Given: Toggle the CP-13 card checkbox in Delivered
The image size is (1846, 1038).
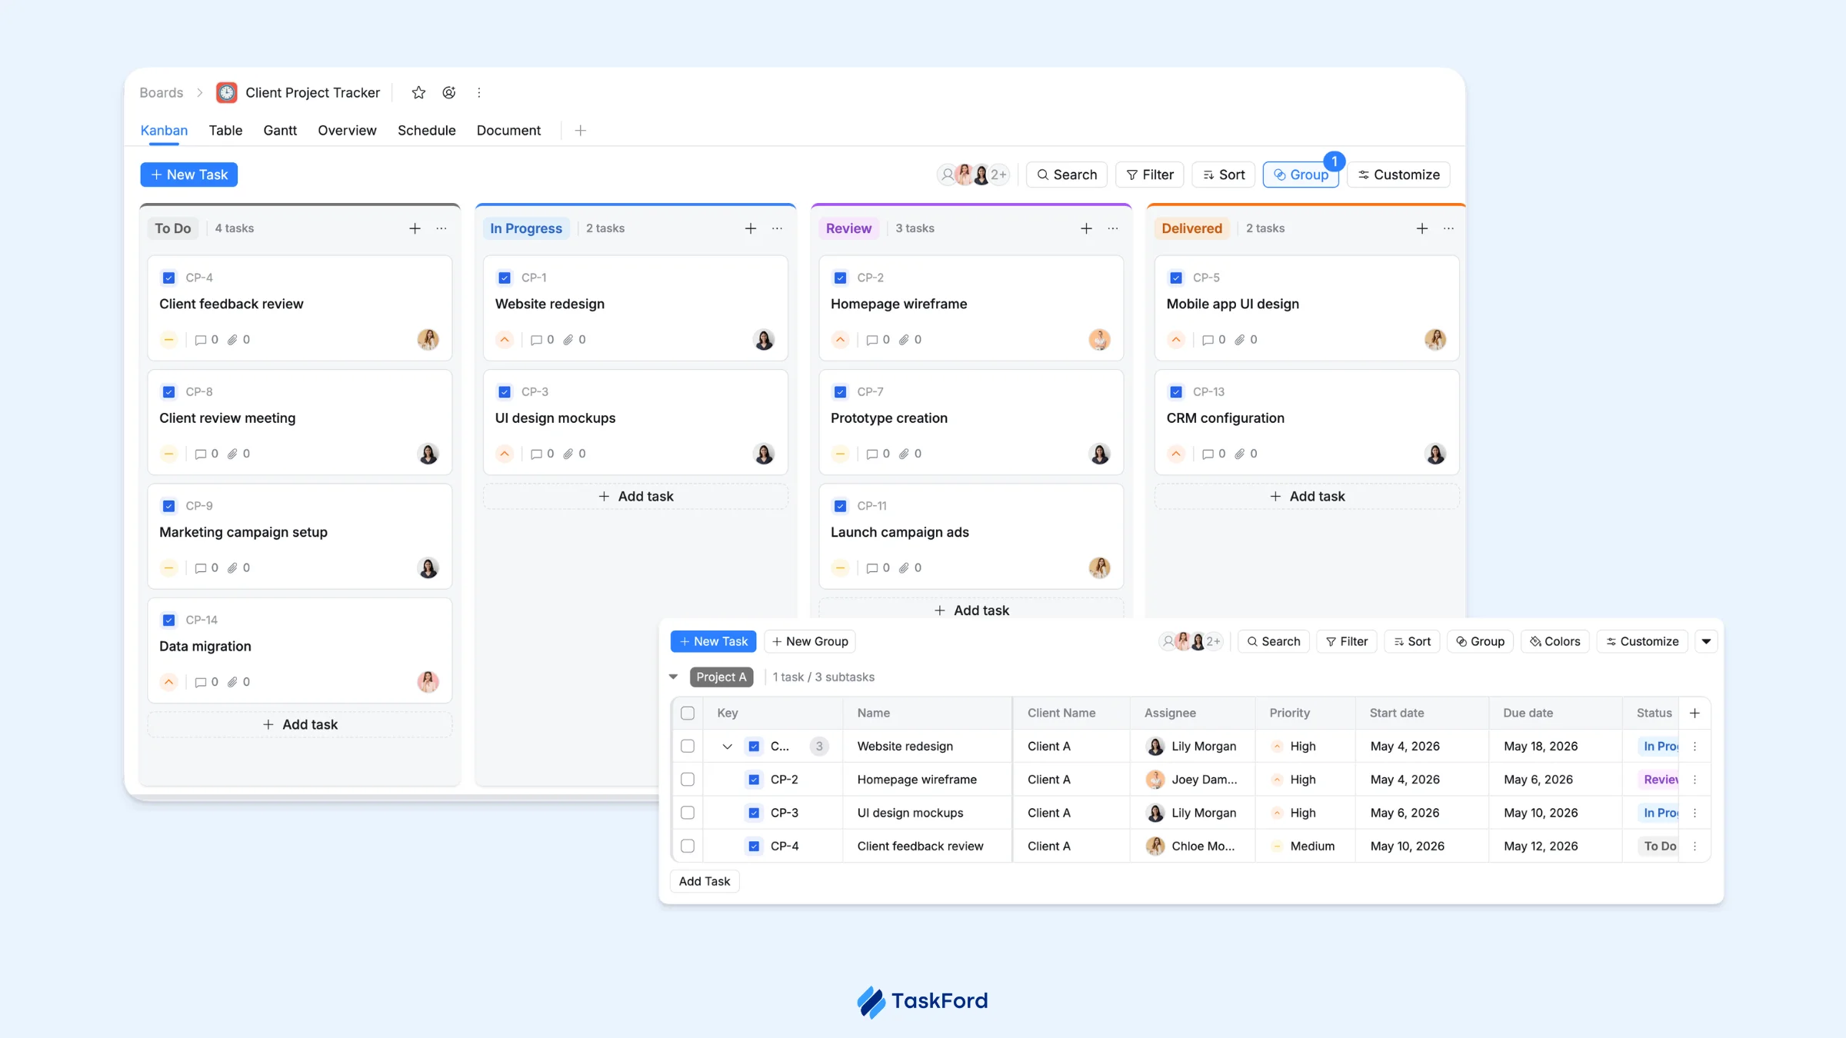Looking at the screenshot, I should [1176, 392].
